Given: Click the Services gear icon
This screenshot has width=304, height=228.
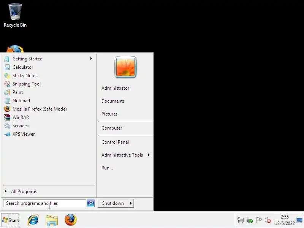Looking at the screenshot, I should click(x=7, y=126).
